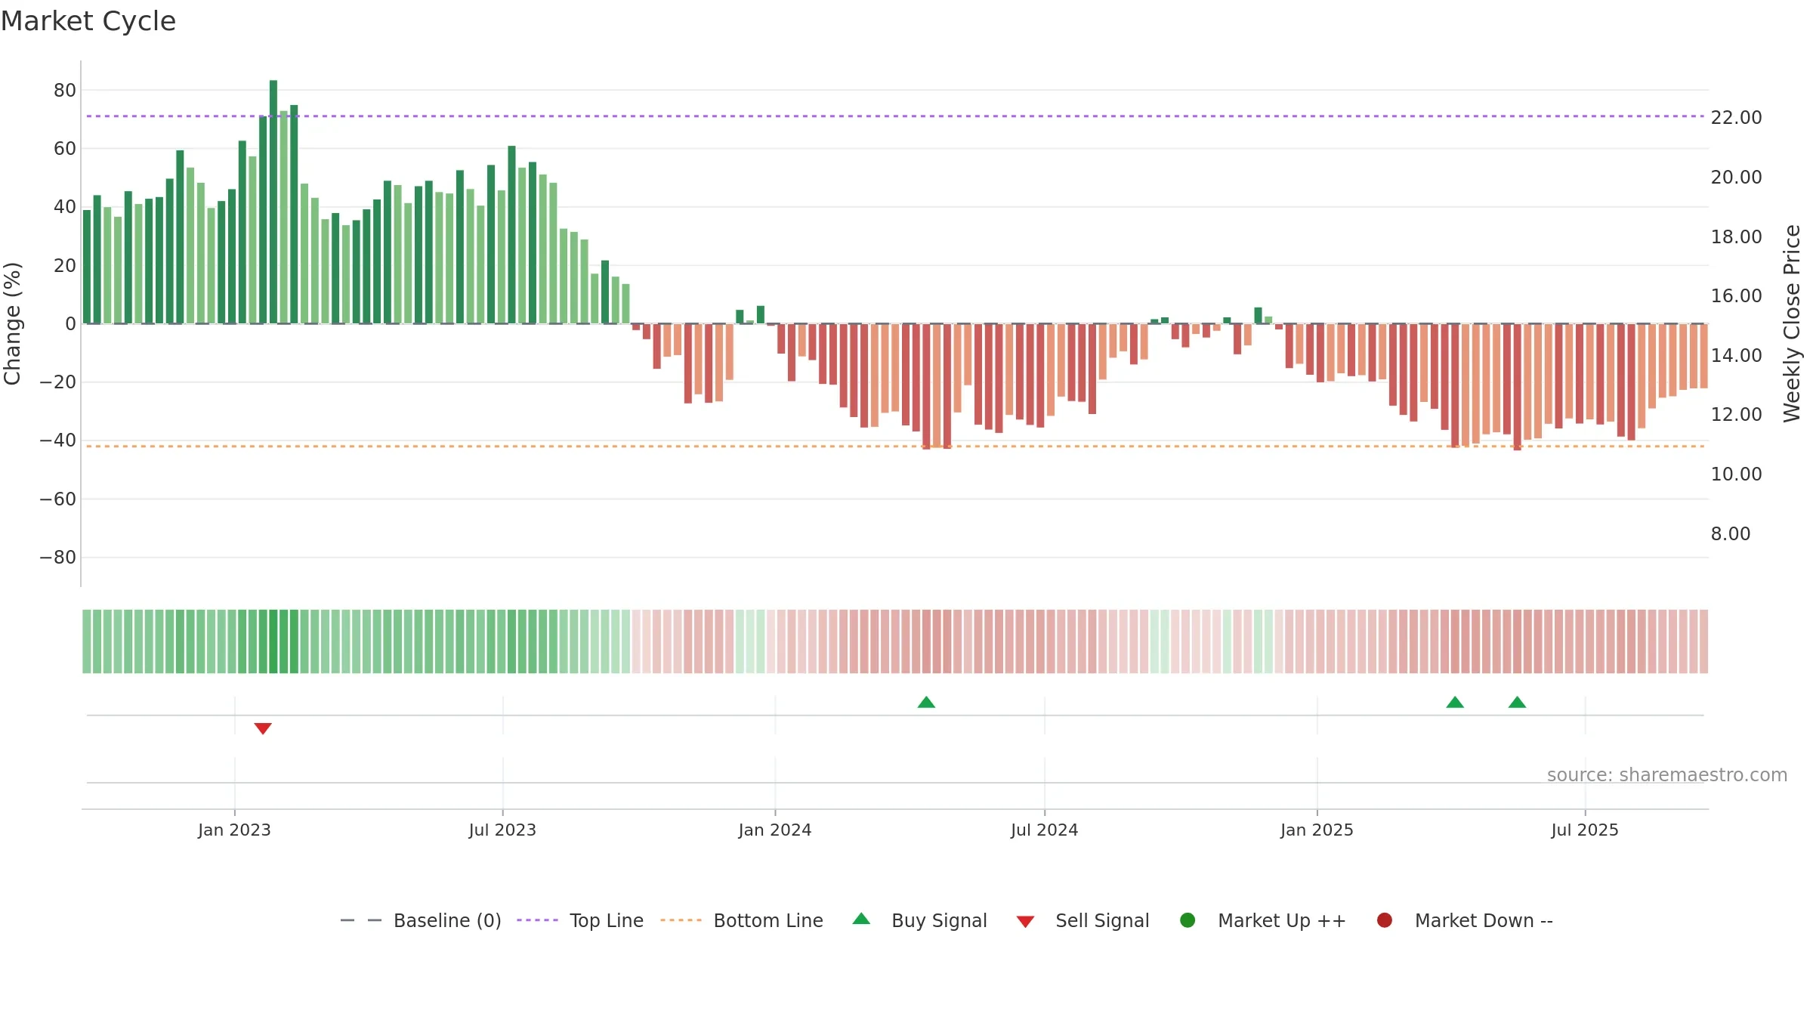This screenshot has width=1813, height=1020.
Task: Click the Jan 2023 x-axis label
Action: click(234, 830)
